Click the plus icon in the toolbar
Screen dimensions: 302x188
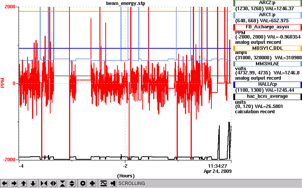click(92, 183)
